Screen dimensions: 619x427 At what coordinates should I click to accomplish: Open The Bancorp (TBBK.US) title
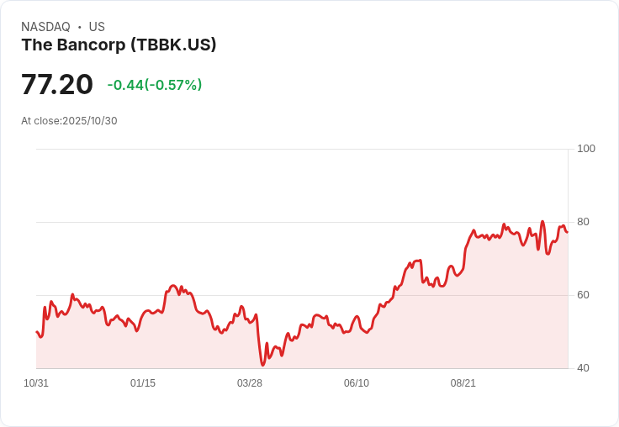[119, 45]
